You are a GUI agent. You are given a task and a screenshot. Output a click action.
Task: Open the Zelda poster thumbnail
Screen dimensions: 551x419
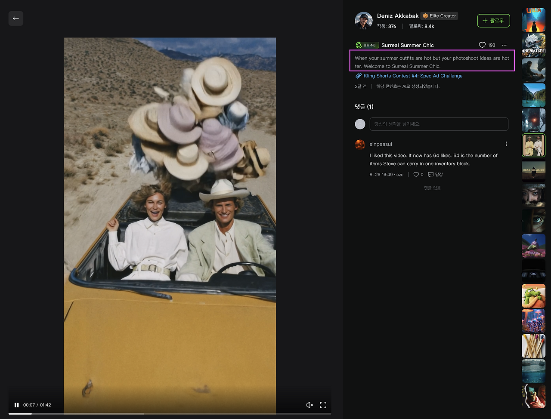tap(534, 20)
